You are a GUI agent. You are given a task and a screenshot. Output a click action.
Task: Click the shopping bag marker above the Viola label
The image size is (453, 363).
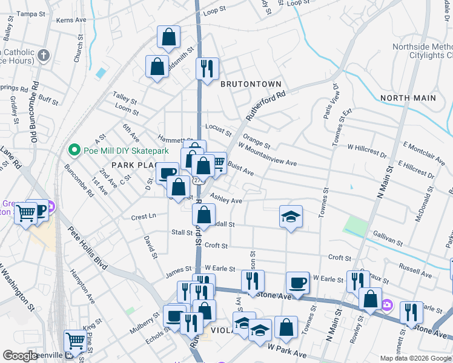(x=207, y=309)
